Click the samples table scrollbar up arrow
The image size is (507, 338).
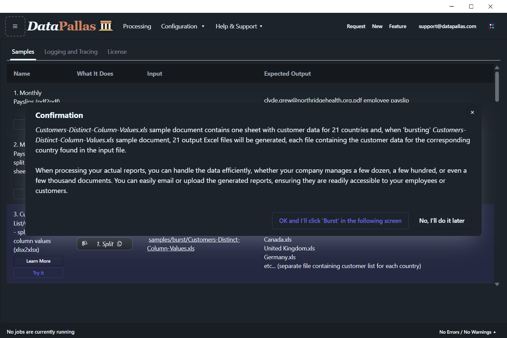point(497,68)
